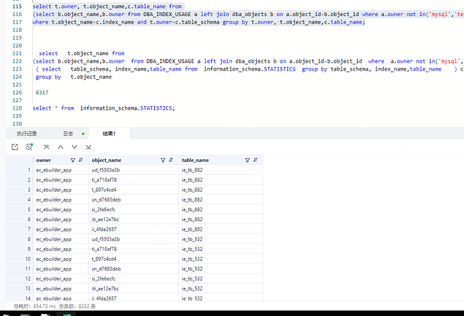Click 'group by t.object_name' on line 124
464x316 pixels.
coord(74,77)
